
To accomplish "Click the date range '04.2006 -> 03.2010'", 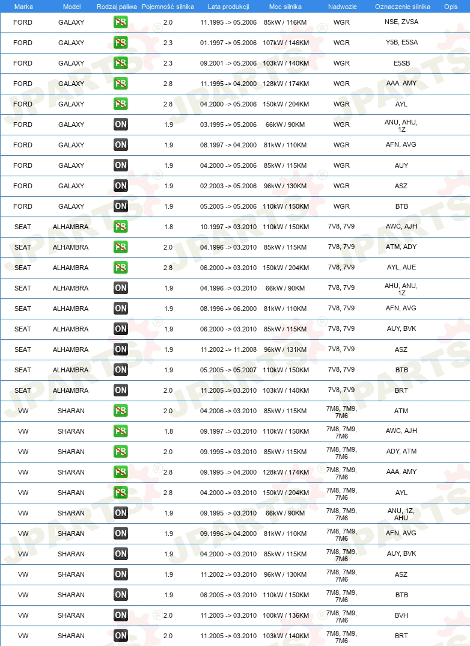I will [228, 411].
